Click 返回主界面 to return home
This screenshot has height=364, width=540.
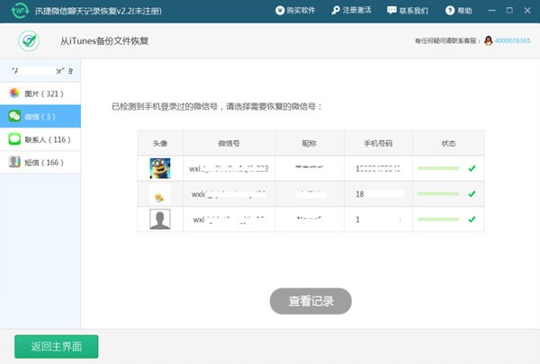[56, 346]
